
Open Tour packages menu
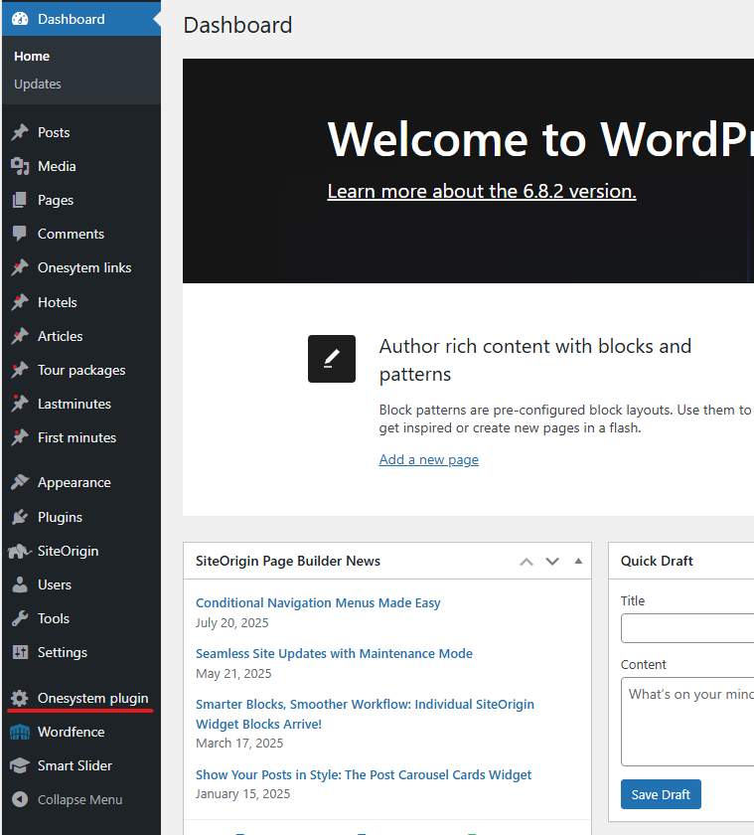click(x=81, y=370)
